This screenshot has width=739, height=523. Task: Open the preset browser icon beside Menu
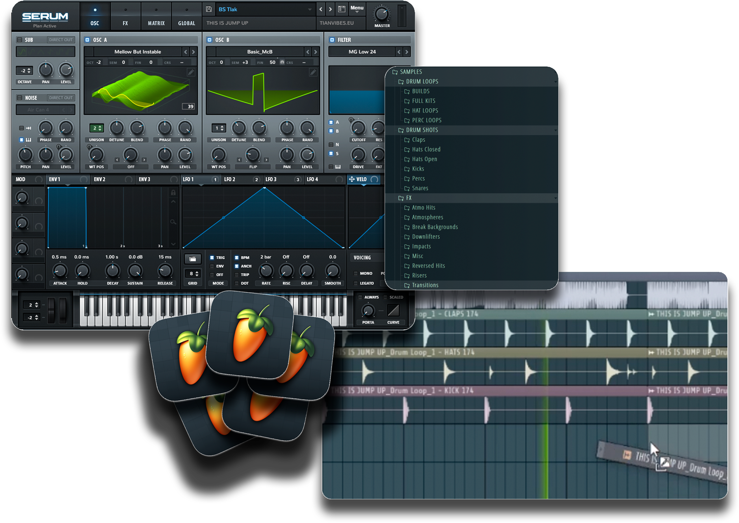[x=342, y=9]
